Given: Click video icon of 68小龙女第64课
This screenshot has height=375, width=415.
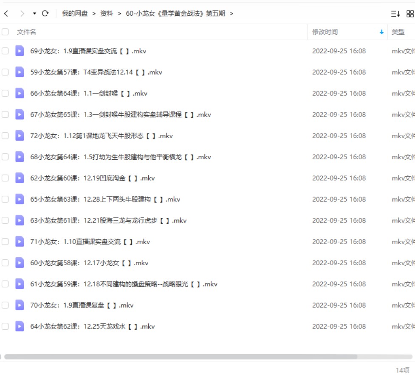Looking at the screenshot, I should 20,157.
